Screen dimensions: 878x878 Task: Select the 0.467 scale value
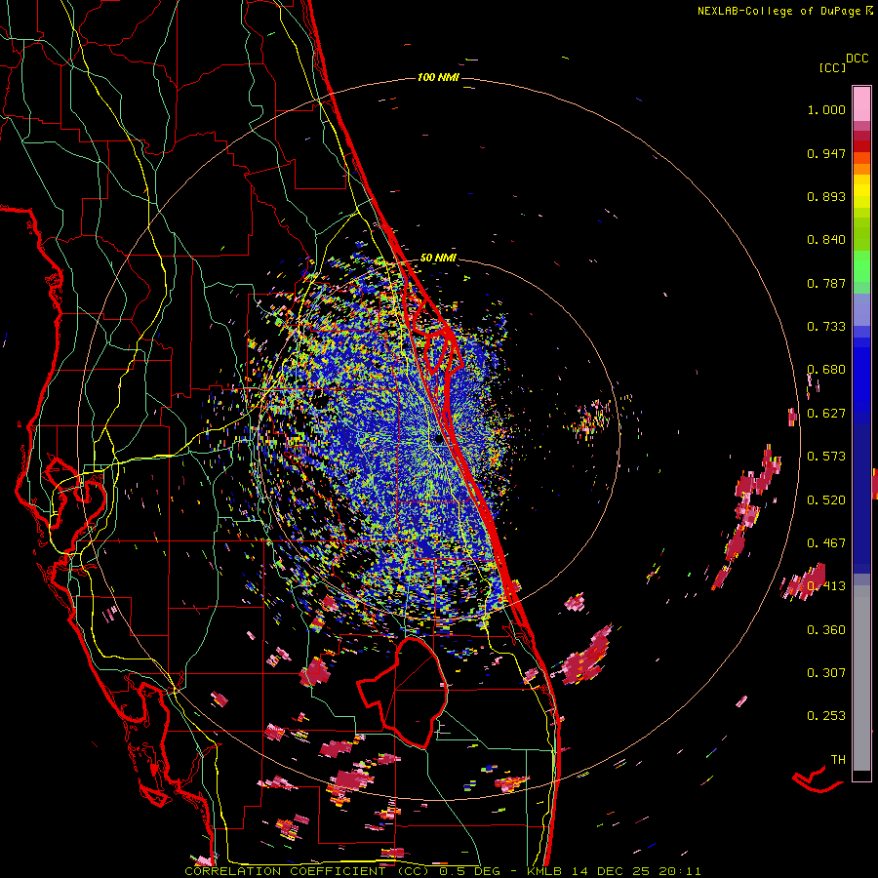826,543
